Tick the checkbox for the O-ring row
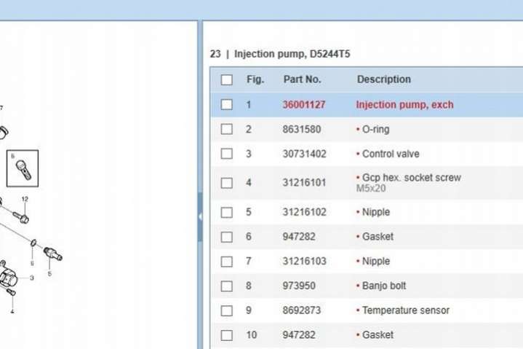 click(x=227, y=130)
